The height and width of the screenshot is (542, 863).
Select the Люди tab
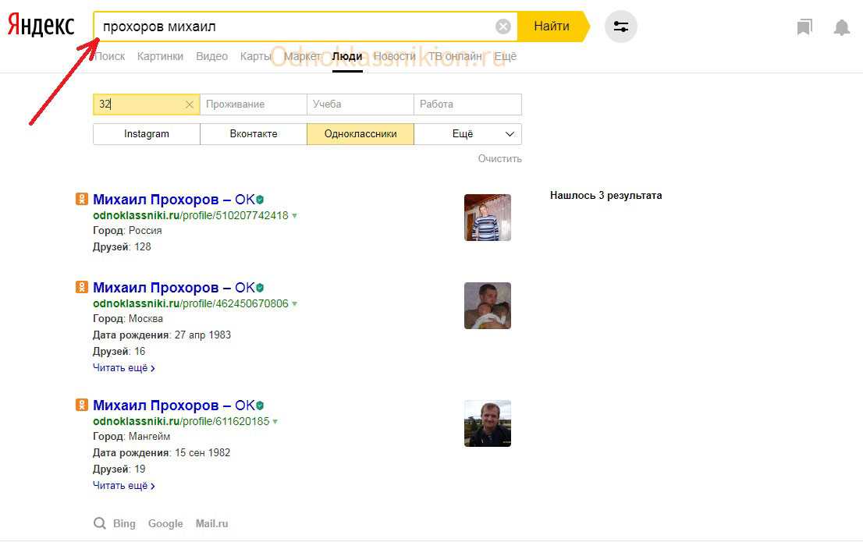(347, 56)
